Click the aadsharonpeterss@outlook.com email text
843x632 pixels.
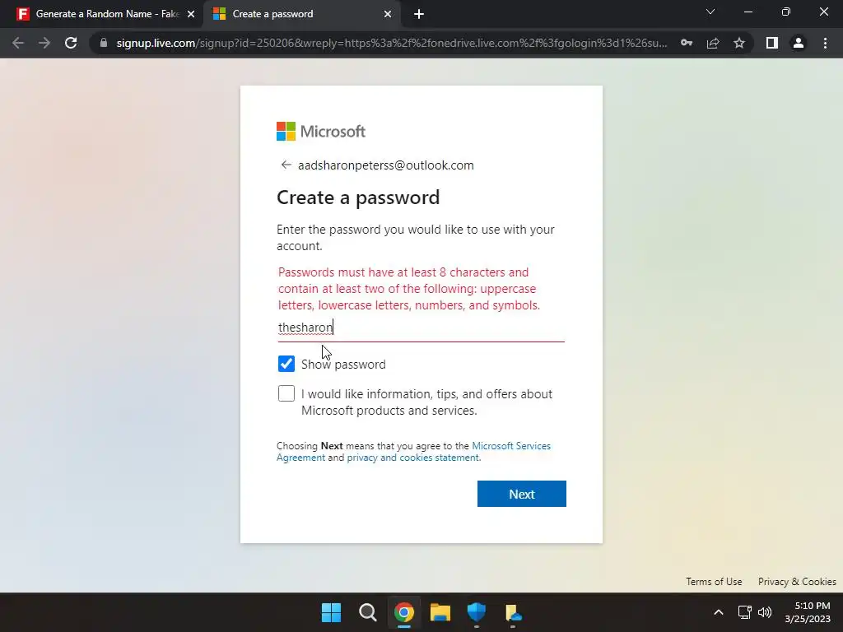(386, 165)
